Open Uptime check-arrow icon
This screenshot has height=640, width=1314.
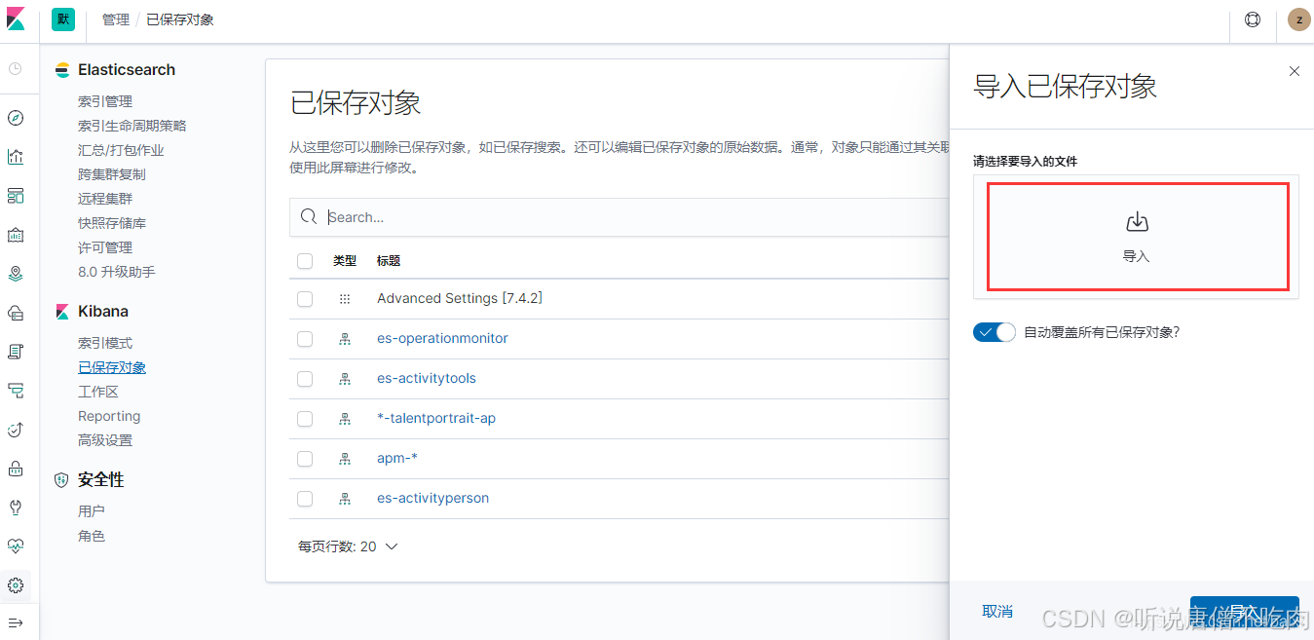pos(16,430)
